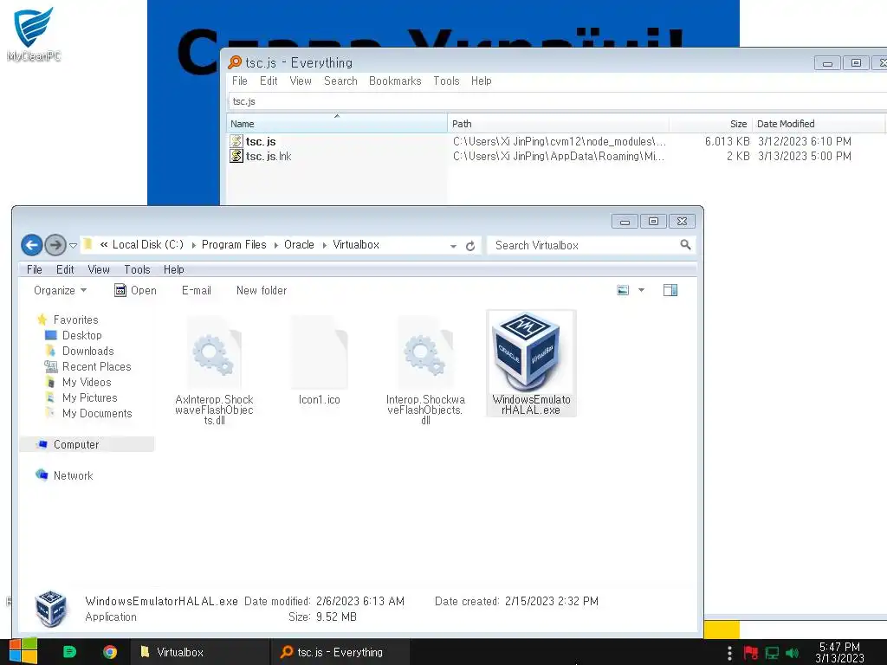Click Everything search box containing tsc.js
This screenshot has width=887, height=665.
pyautogui.click(x=557, y=101)
